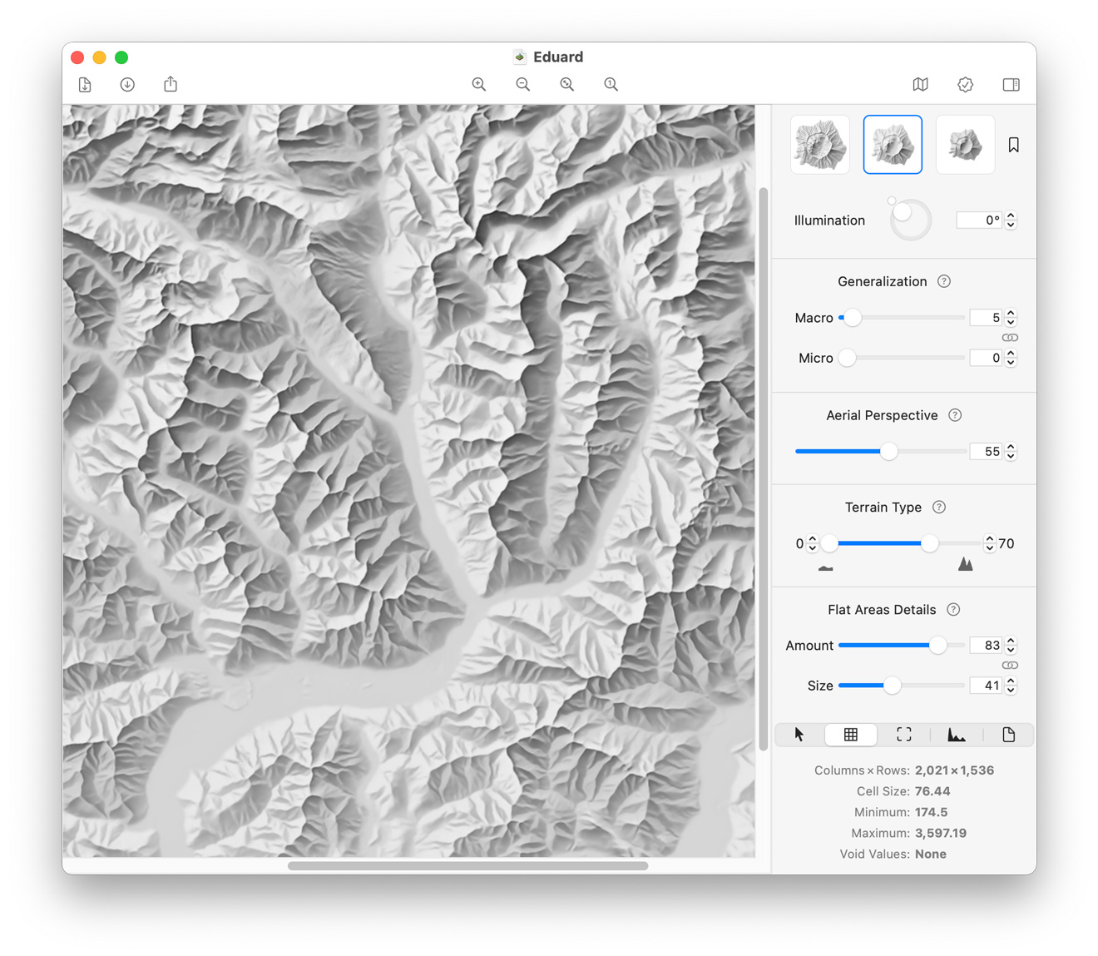The width and height of the screenshot is (1098, 956).
Task: Click the bookmark icon beside the shading thumbnails
Action: click(x=1014, y=145)
